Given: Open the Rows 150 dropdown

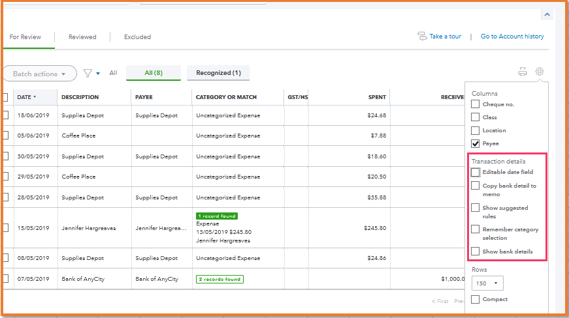Looking at the screenshot, I should (x=487, y=283).
